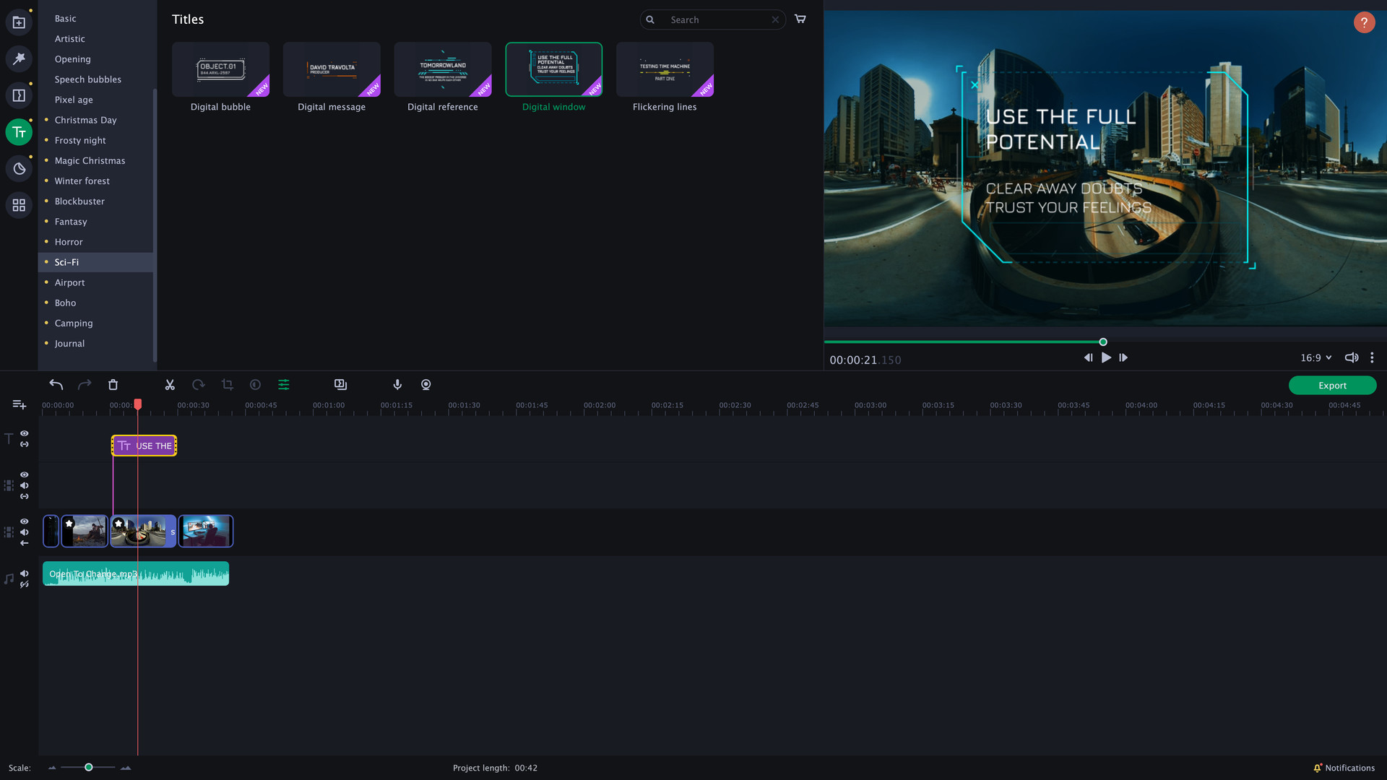Open clip properties with the sliders icon
This screenshot has width=1387, height=780.
point(283,385)
